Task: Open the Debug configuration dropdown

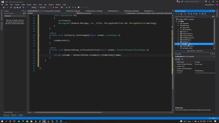Action: (x=35, y=8)
